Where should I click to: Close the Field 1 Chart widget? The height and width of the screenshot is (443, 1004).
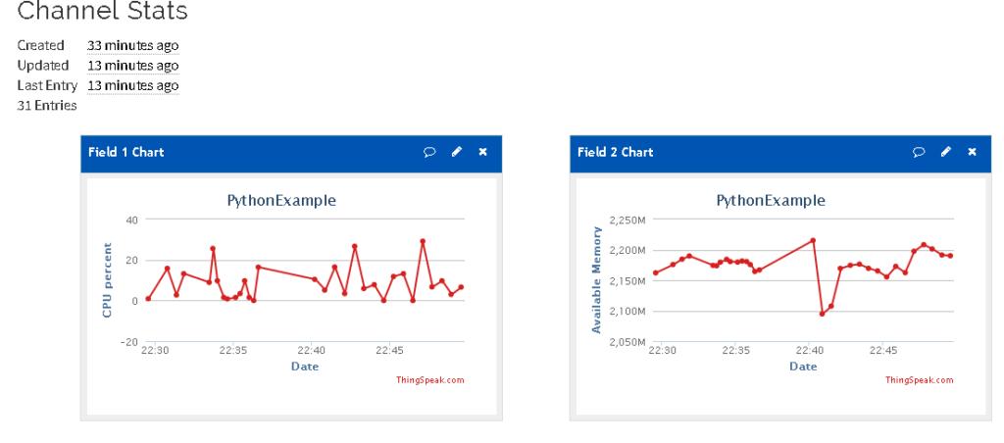tap(482, 152)
